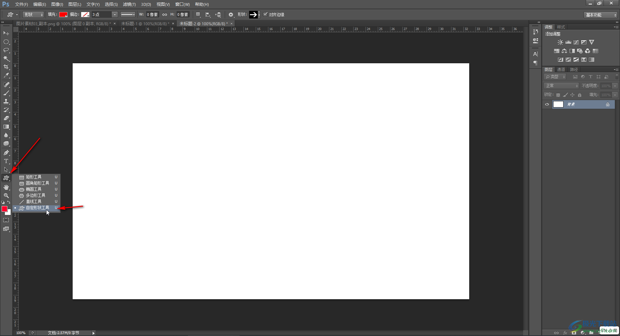Select the Move tool in toolbox
Screen dimensions: 620x336
6,33
